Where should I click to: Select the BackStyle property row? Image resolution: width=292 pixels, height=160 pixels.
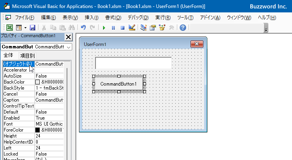click(x=33, y=88)
